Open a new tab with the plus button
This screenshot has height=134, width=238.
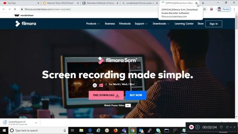[x=203, y=3]
